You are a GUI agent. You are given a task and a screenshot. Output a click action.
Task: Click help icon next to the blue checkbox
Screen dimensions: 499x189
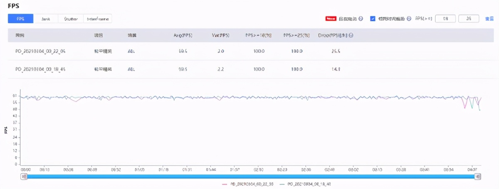409,19
